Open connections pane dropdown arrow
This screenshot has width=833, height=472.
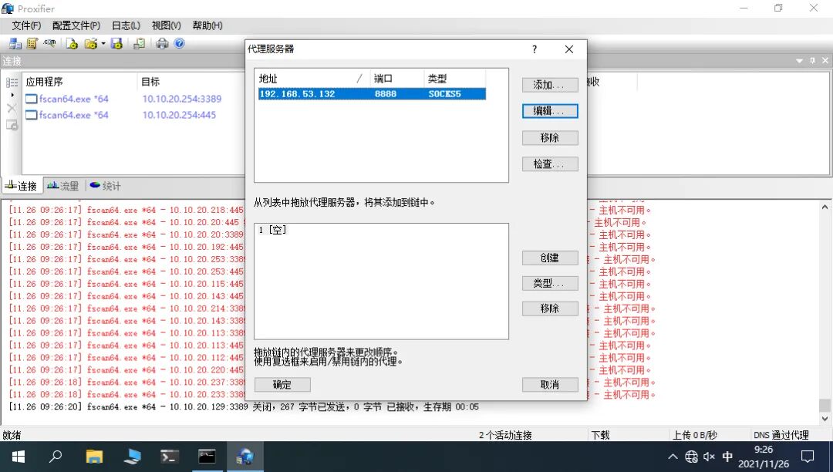(x=799, y=61)
